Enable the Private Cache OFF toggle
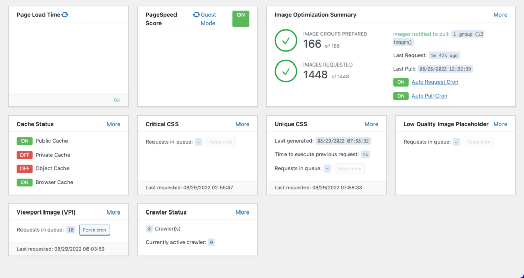The image size is (524, 278). pyautogui.click(x=24, y=155)
